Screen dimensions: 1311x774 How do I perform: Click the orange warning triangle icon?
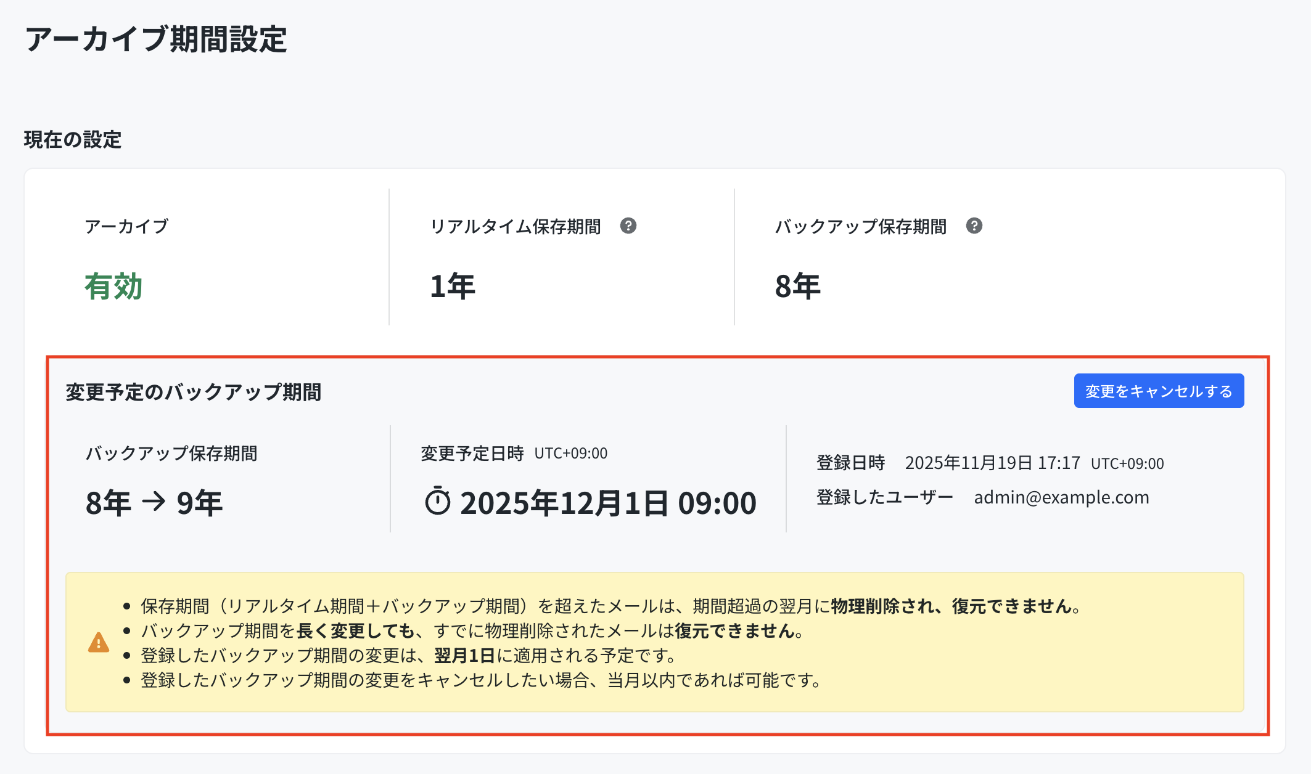pyautogui.click(x=99, y=643)
